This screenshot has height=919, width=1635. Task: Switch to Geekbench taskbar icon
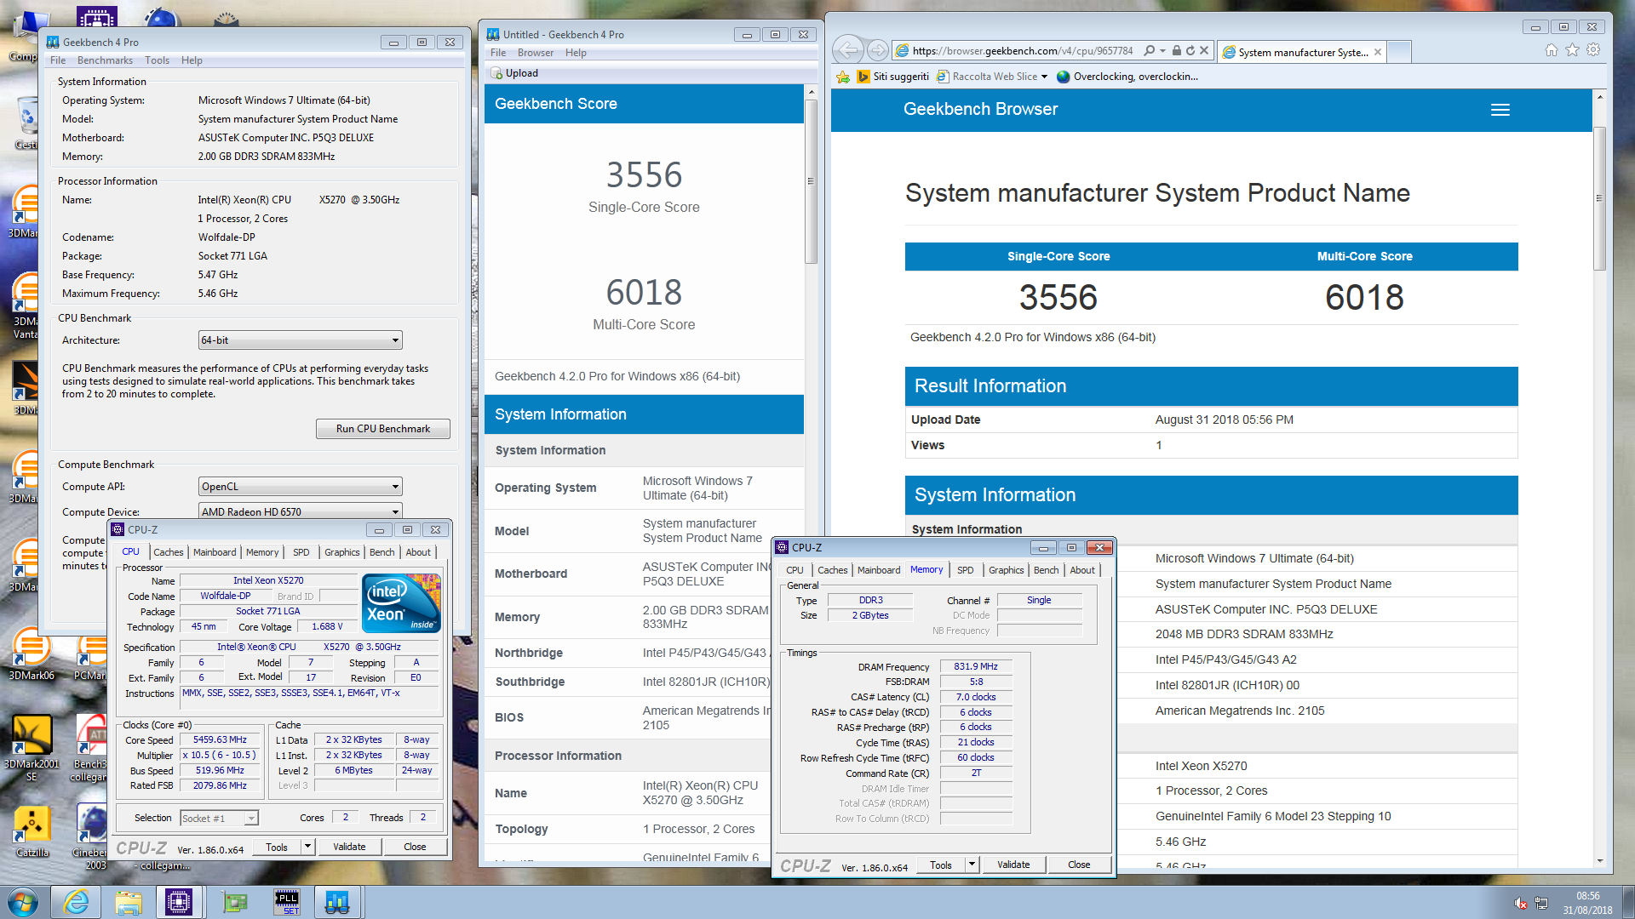[x=337, y=901]
